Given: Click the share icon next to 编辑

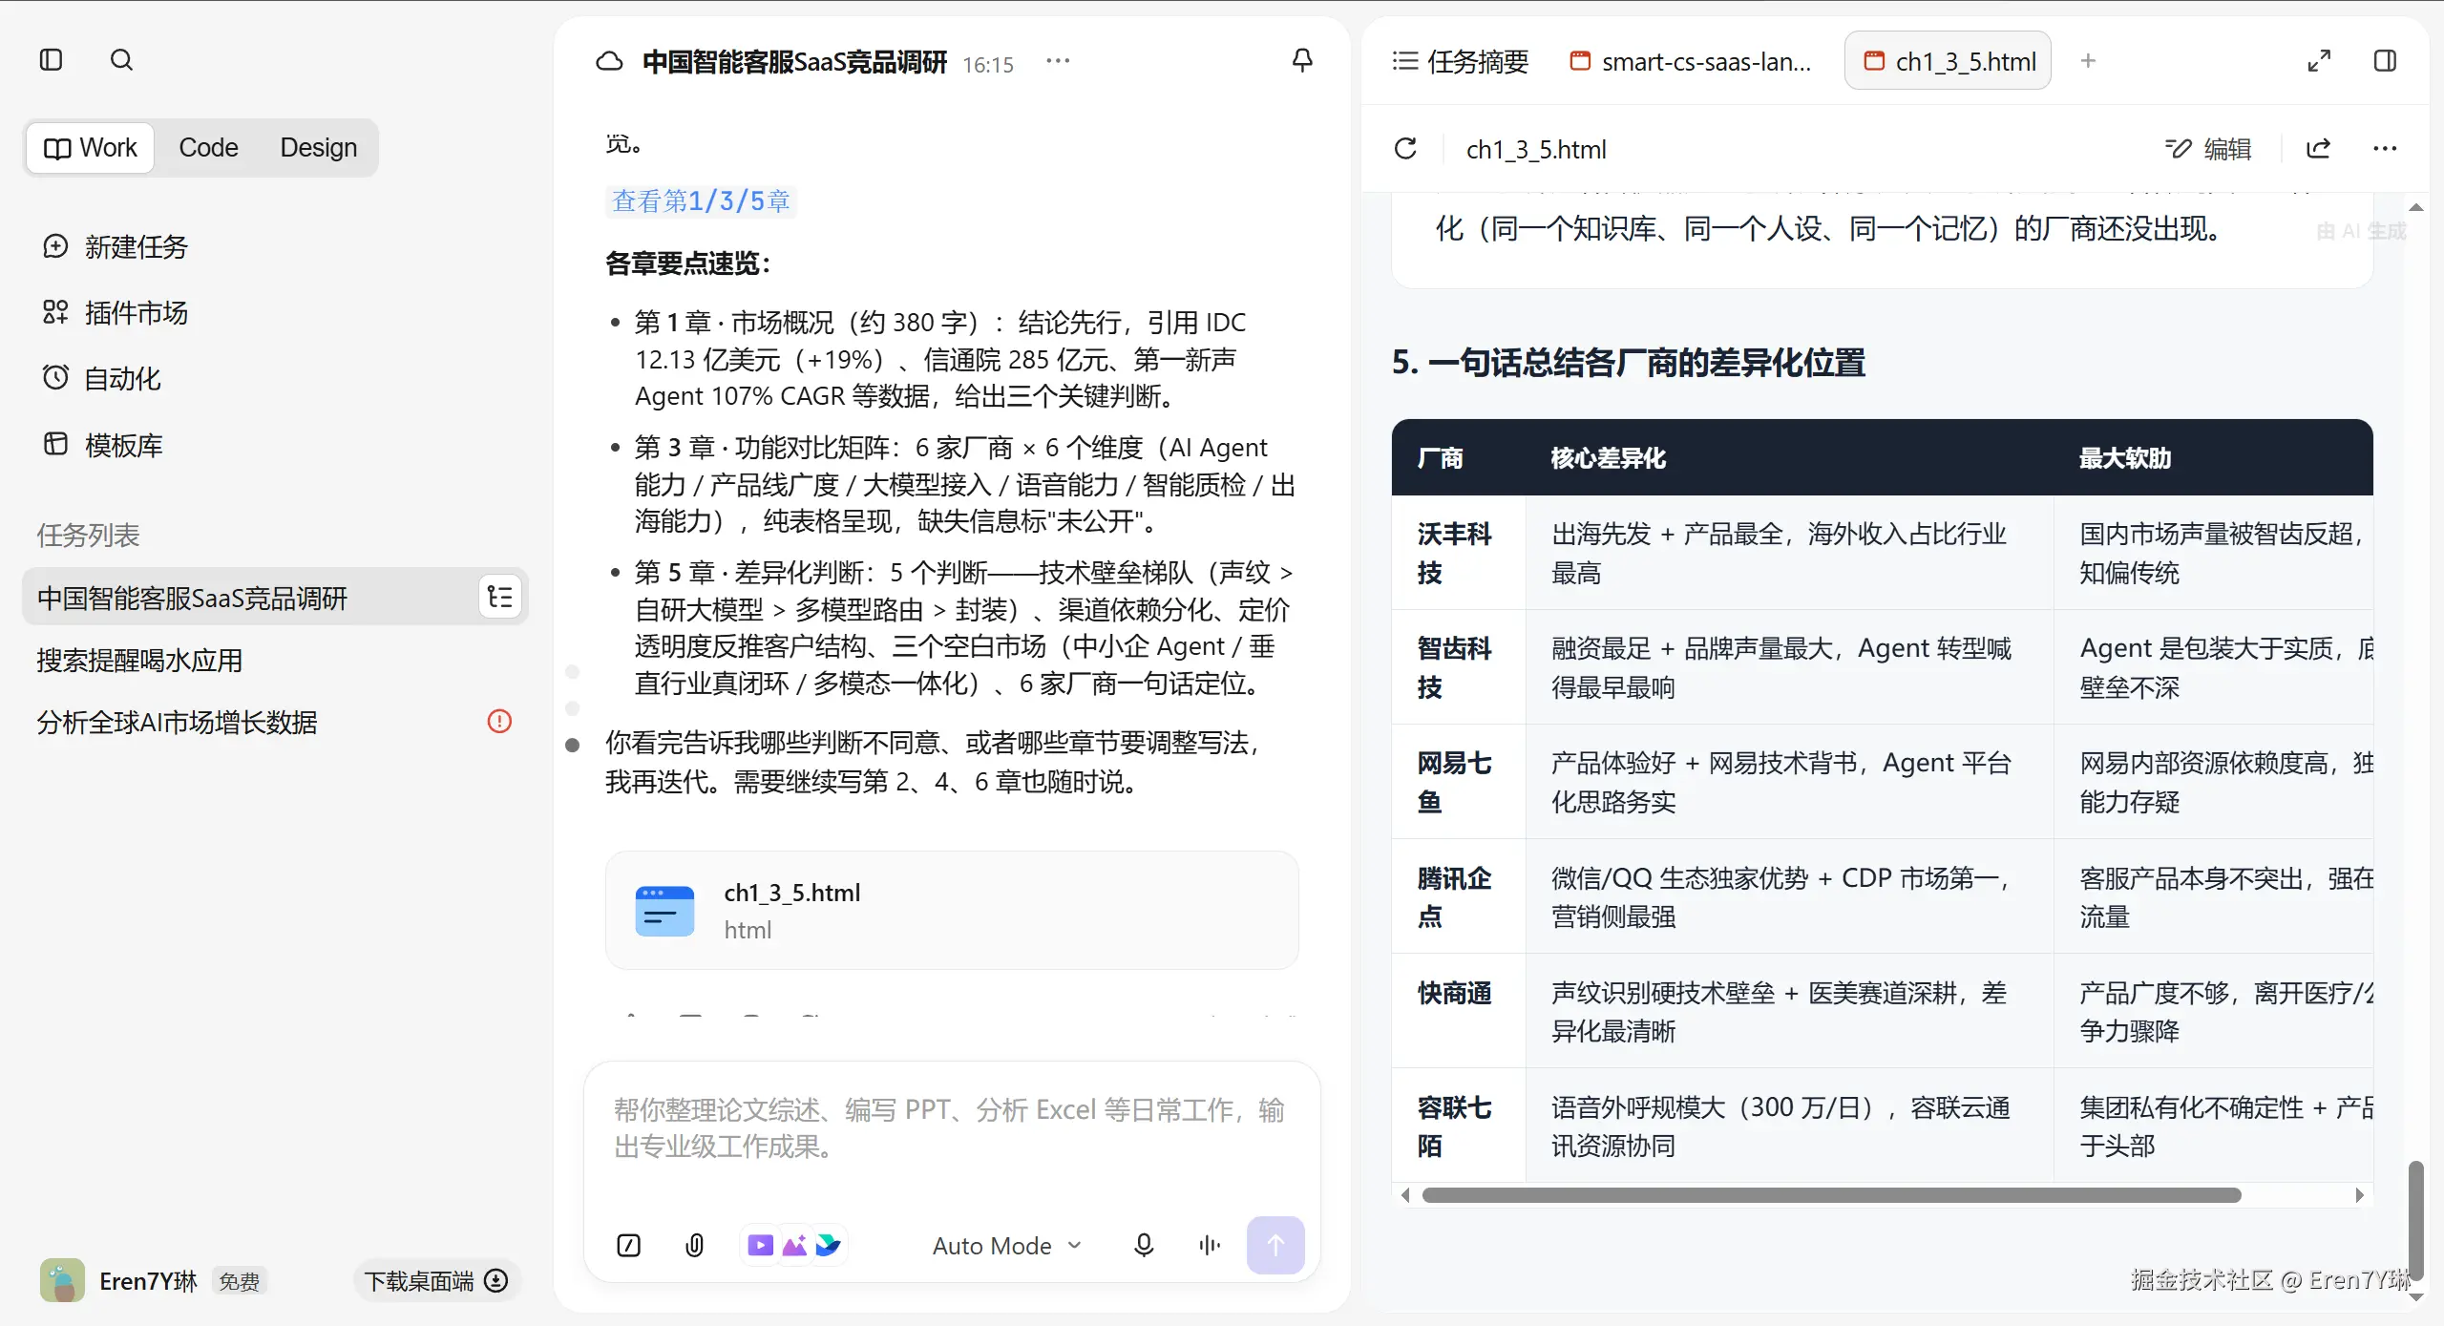Looking at the screenshot, I should (x=2318, y=149).
